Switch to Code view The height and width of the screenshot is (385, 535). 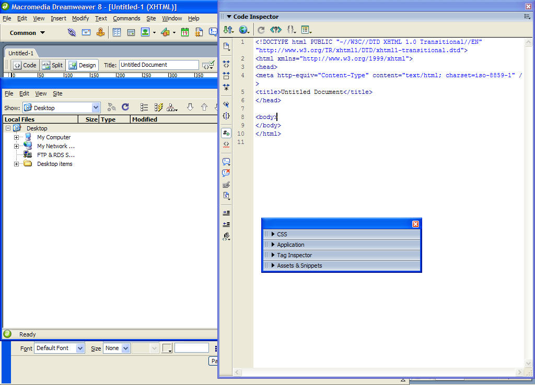tap(25, 65)
